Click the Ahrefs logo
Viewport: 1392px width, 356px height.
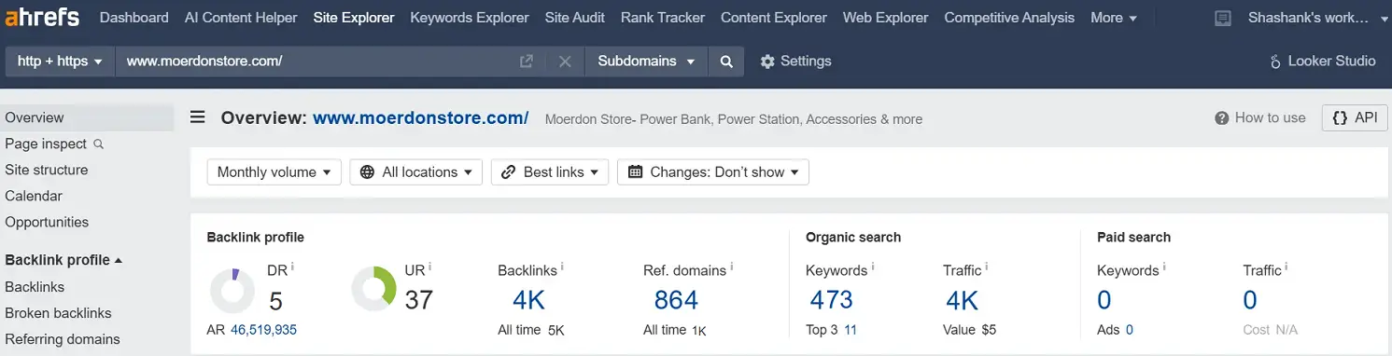click(x=41, y=17)
